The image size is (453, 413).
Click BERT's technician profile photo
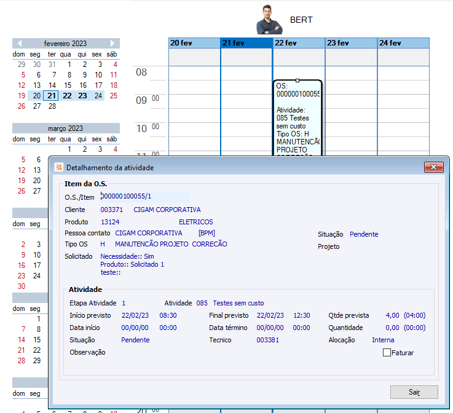(269, 20)
